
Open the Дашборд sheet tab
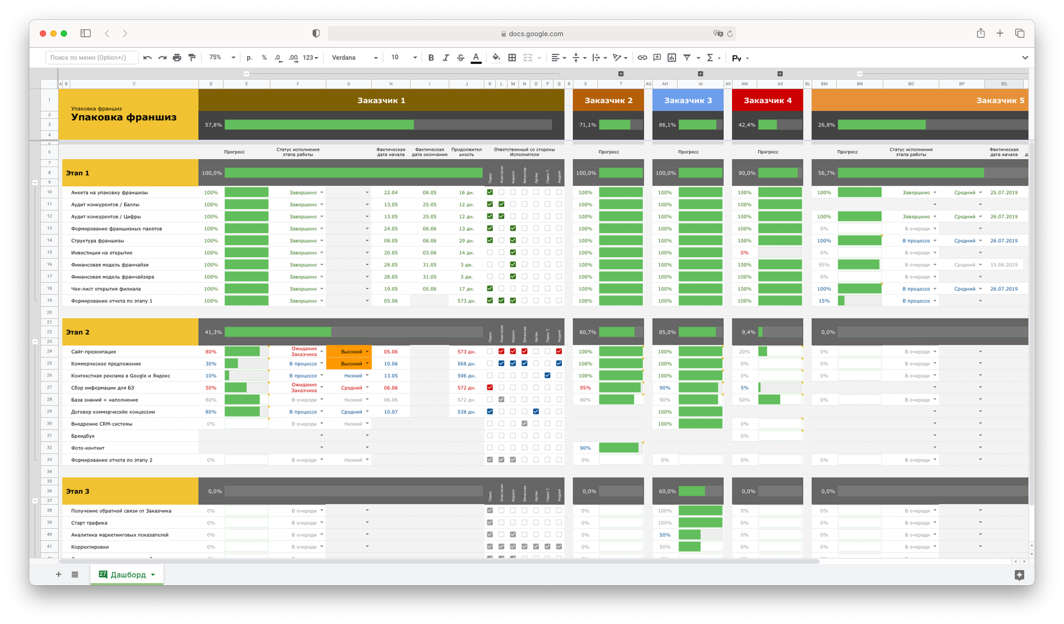click(x=127, y=575)
